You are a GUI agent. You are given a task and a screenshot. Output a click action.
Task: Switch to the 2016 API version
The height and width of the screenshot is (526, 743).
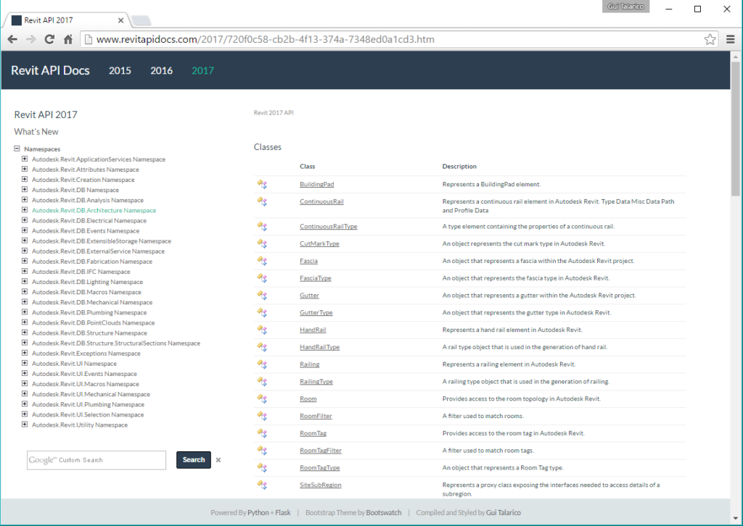[162, 70]
